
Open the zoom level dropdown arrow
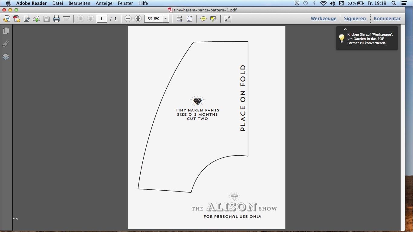166,19
